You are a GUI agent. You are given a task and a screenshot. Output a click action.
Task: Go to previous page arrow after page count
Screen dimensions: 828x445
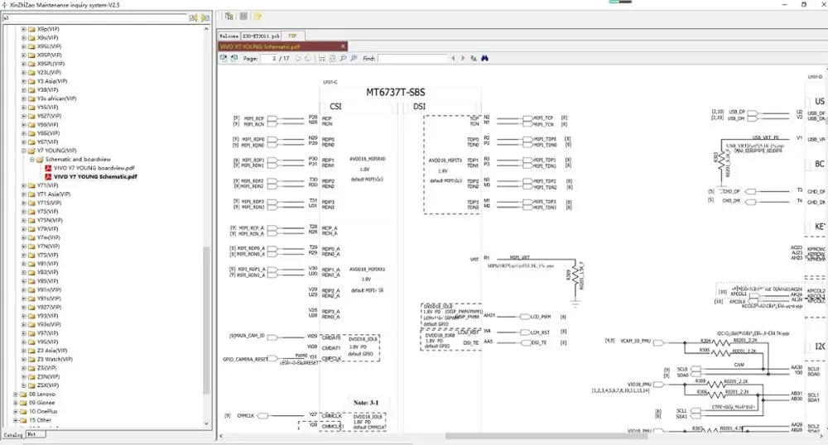coord(298,58)
